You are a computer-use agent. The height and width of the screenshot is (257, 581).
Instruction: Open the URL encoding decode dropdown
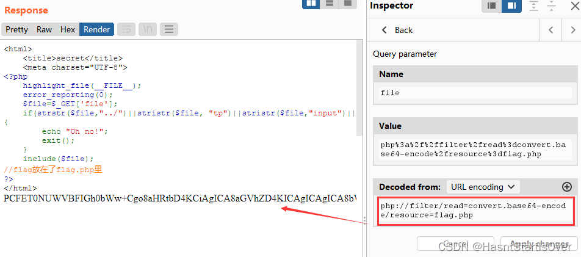[483, 187]
